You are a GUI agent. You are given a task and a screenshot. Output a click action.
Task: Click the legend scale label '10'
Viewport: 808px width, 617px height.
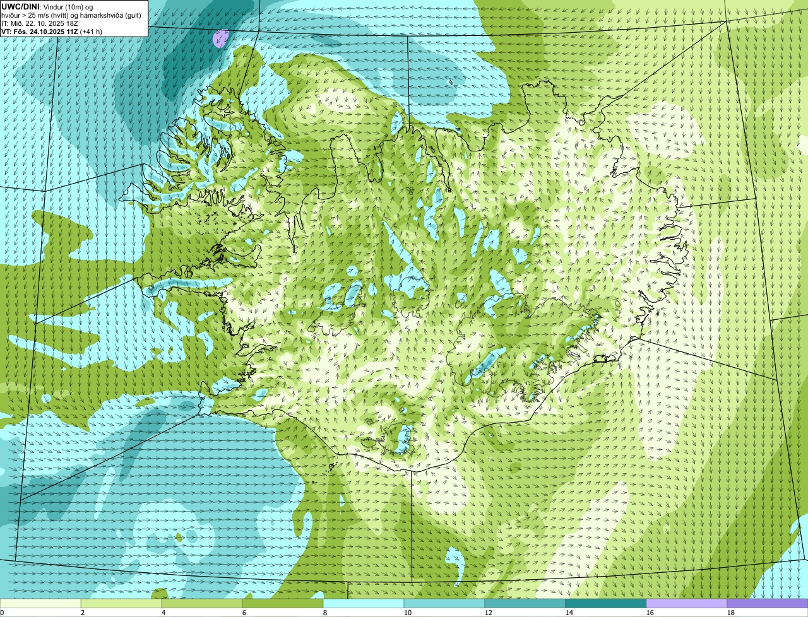point(408,613)
